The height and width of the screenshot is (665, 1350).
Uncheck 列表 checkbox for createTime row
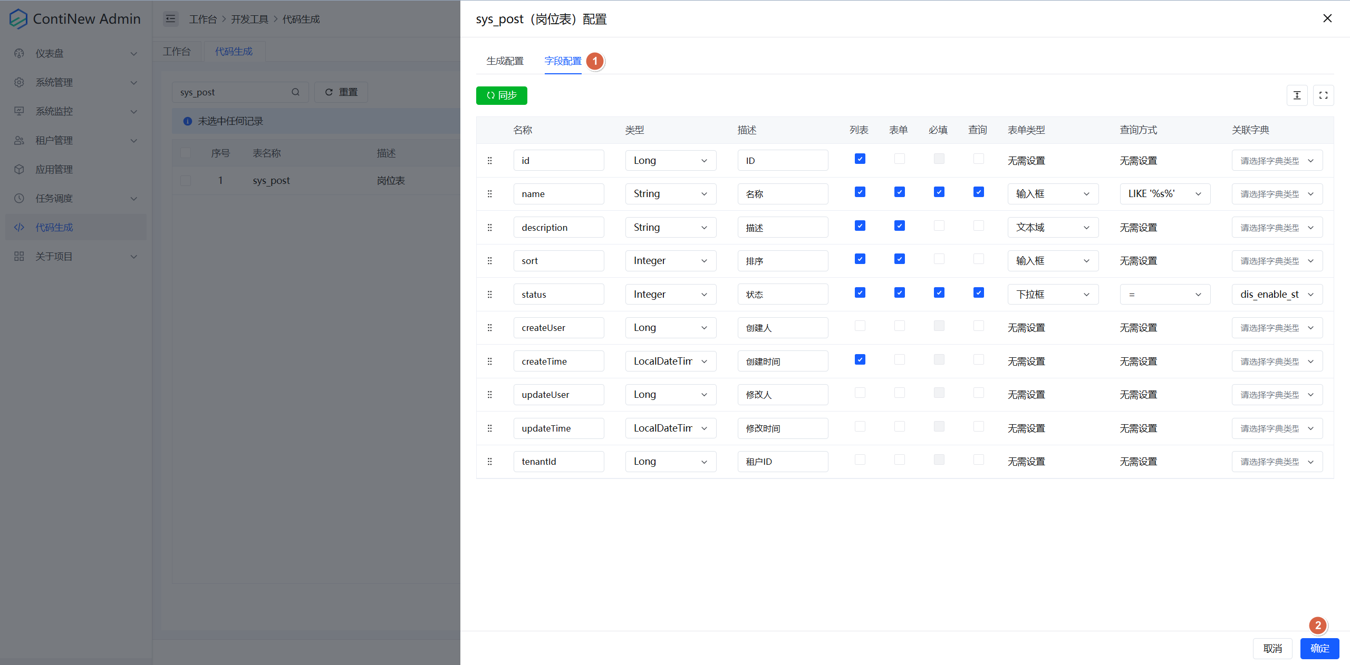[x=860, y=359]
